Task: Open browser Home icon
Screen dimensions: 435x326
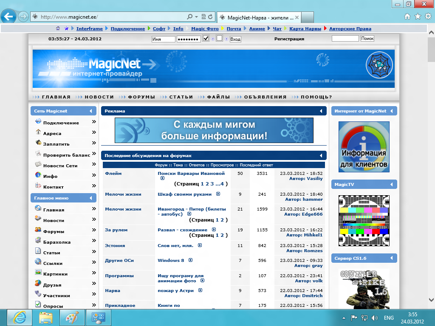Action: (x=407, y=17)
